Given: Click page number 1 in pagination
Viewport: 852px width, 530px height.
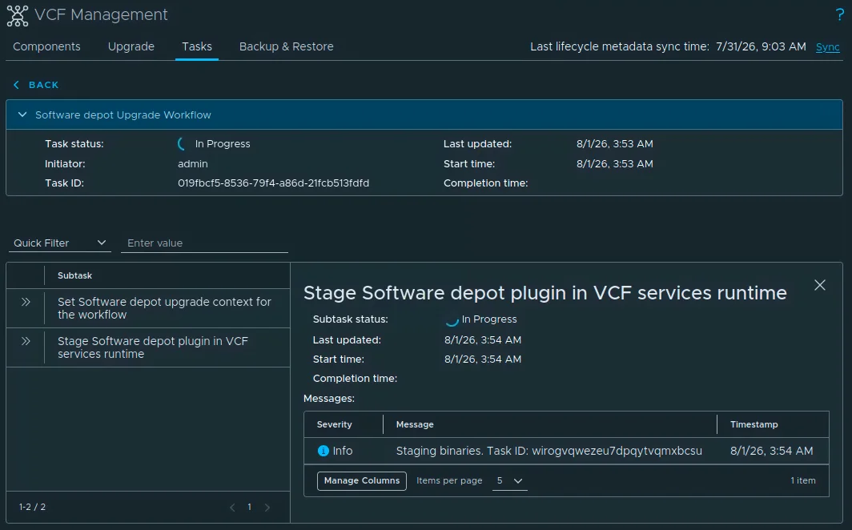Looking at the screenshot, I should coord(249,508).
